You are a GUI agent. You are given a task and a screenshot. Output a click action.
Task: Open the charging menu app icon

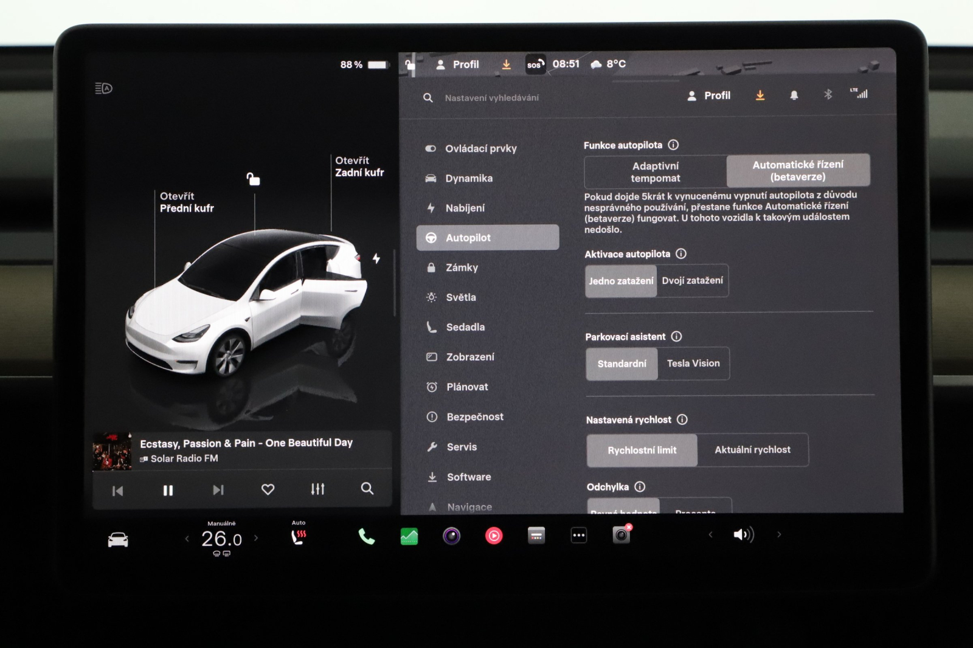tap(536, 536)
